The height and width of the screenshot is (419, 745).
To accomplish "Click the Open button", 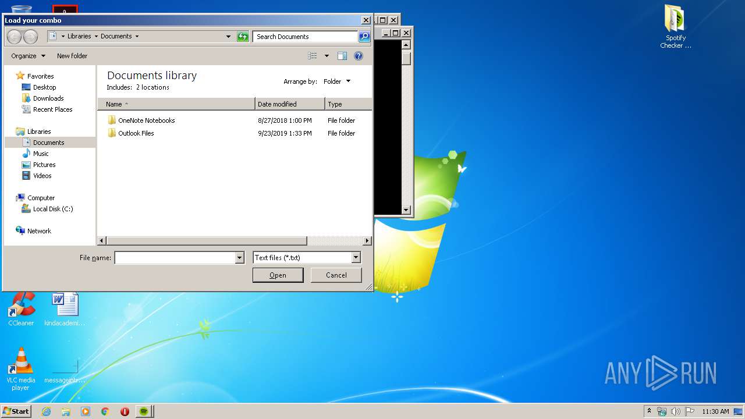I will tap(278, 275).
